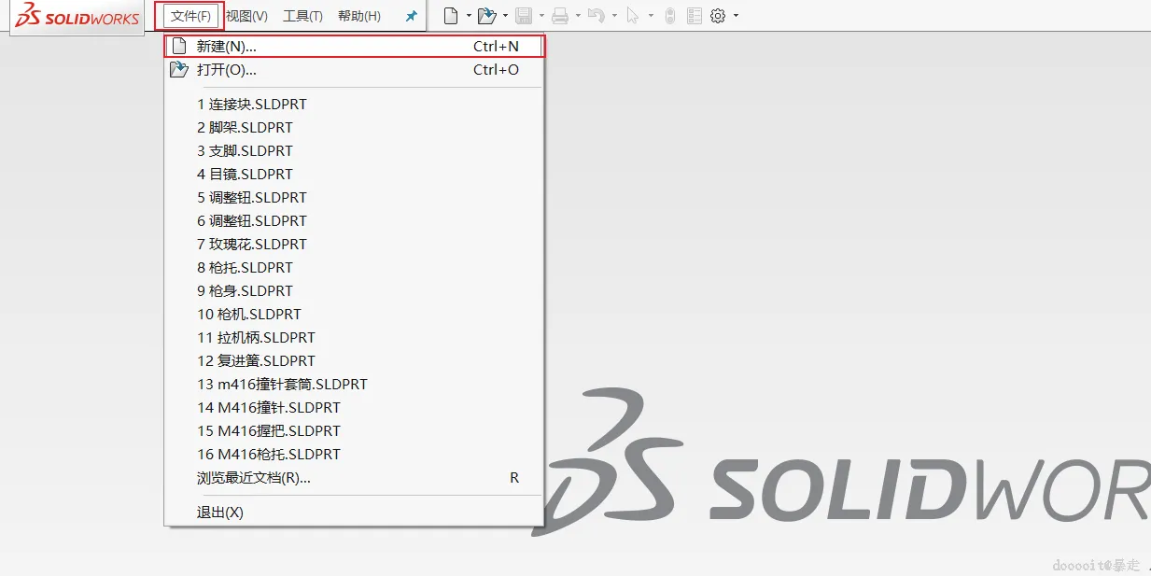Click the Rebuild traffic light icon

click(669, 16)
